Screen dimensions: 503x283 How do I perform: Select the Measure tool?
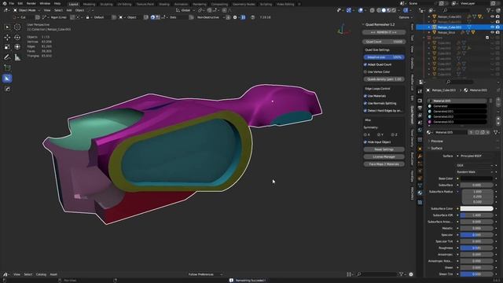pyautogui.click(x=17, y=57)
